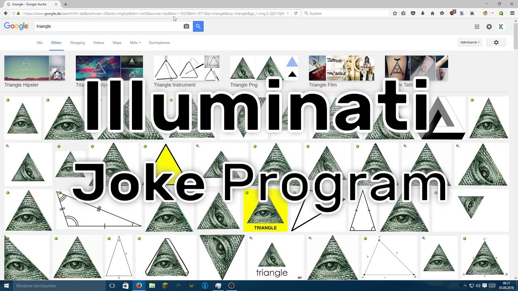Open the Google apps grid
518x291 pixels.
coord(477,27)
